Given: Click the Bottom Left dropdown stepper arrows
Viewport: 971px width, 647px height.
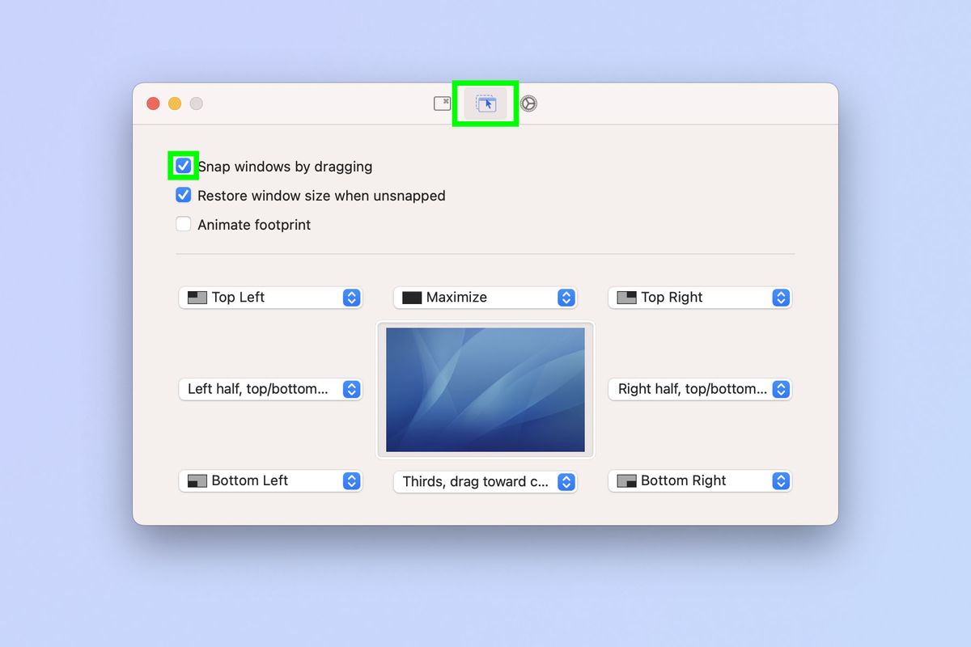Looking at the screenshot, I should (x=352, y=480).
